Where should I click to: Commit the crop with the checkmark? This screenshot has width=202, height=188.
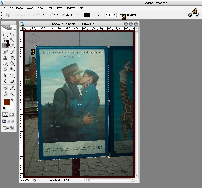pyautogui.click(x=197, y=15)
